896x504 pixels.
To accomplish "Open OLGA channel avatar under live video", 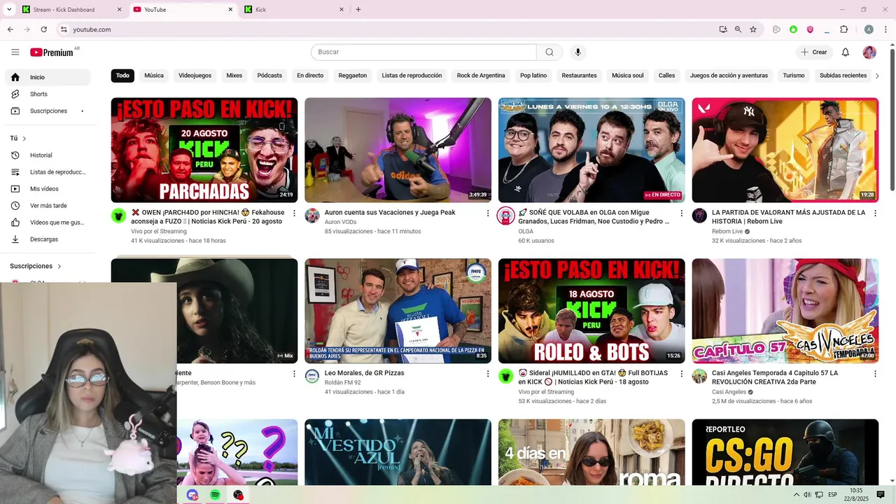I will coord(505,216).
